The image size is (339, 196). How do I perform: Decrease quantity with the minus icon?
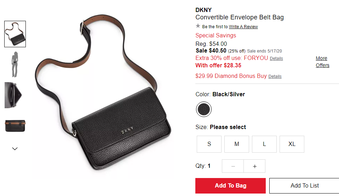click(233, 166)
